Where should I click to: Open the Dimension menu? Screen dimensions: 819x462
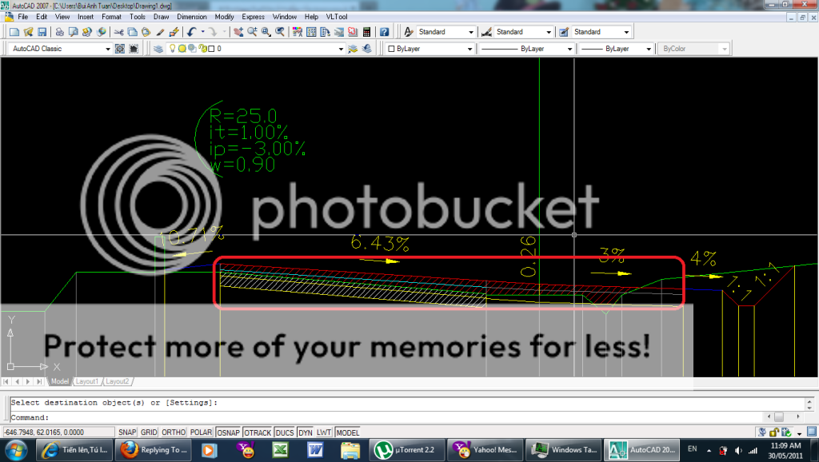click(192, 17)
